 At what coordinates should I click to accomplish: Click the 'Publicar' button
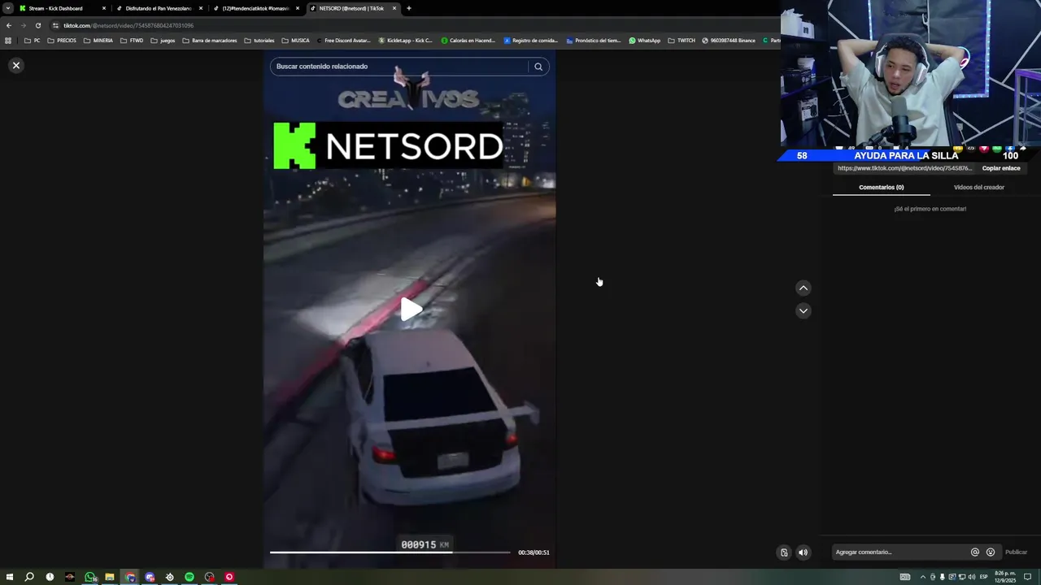click(x=1016, y=552)
